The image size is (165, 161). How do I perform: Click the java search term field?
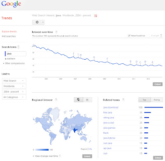coord(16,54)
